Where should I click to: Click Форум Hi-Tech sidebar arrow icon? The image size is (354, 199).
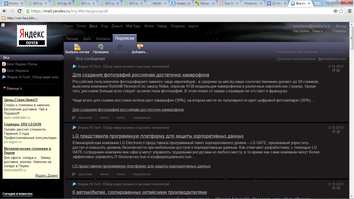[x=4, y=77]
